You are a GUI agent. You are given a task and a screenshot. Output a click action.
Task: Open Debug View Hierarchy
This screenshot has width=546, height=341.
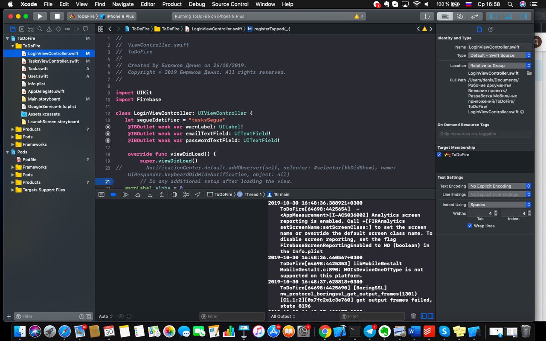(174, 194)
